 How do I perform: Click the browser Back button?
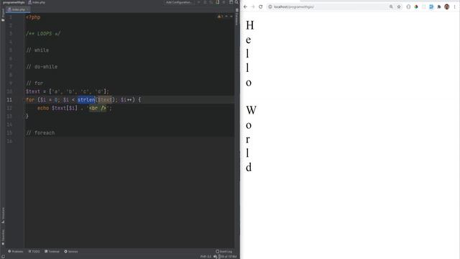[246, 6]
